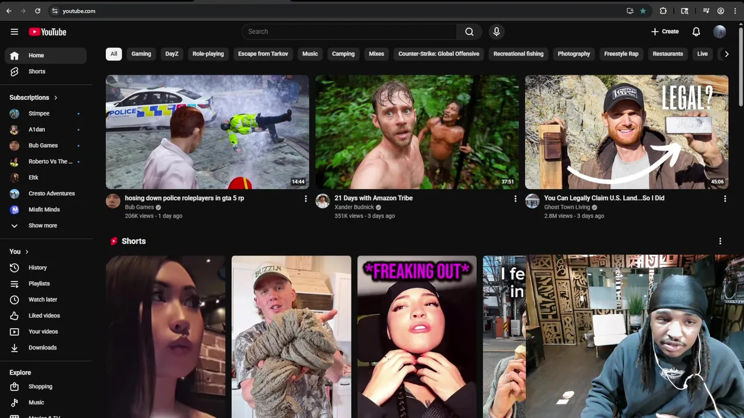Viewport: 744px width, 418px height.
Task: Open Playlists in sidebar
Action: pos(46,283)
